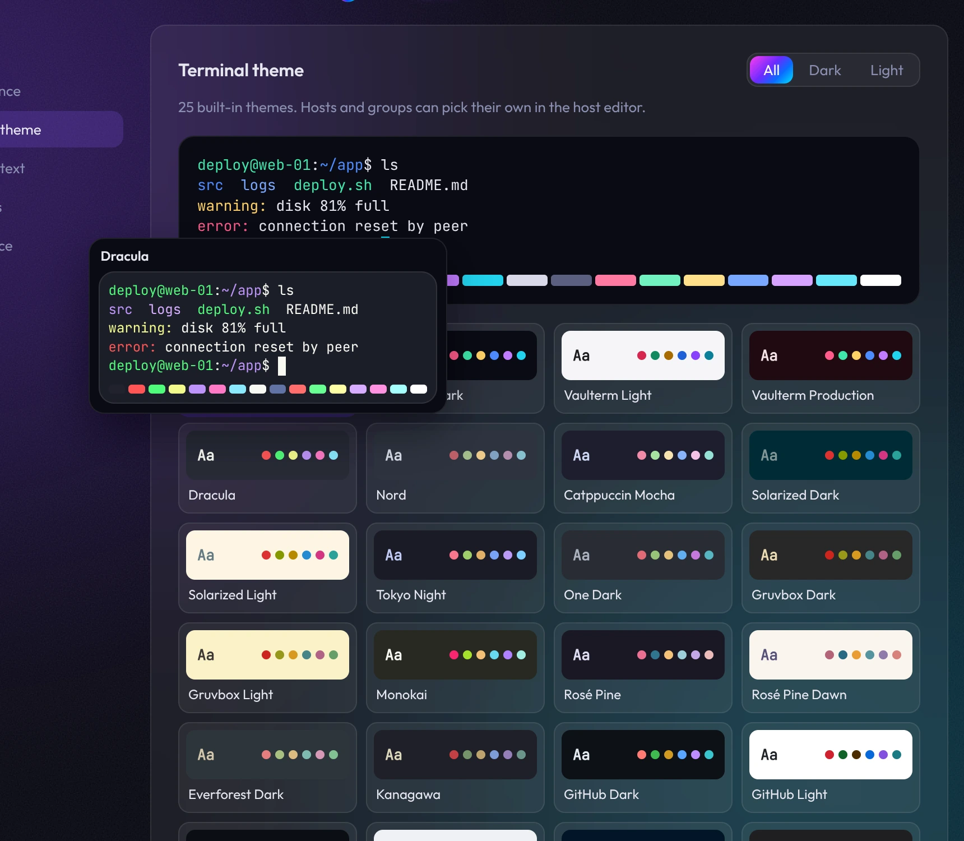This screenshot has height=841, width=964.
Task: Click the pink swatch in the large preview palette
Action: tap(615, 280)
